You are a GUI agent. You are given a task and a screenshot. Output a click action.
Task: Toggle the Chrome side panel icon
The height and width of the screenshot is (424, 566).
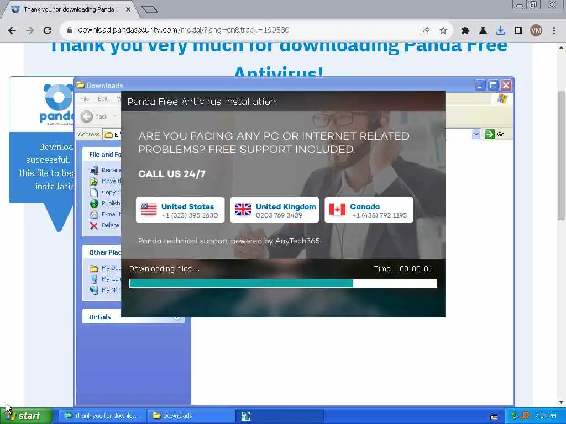518,31
